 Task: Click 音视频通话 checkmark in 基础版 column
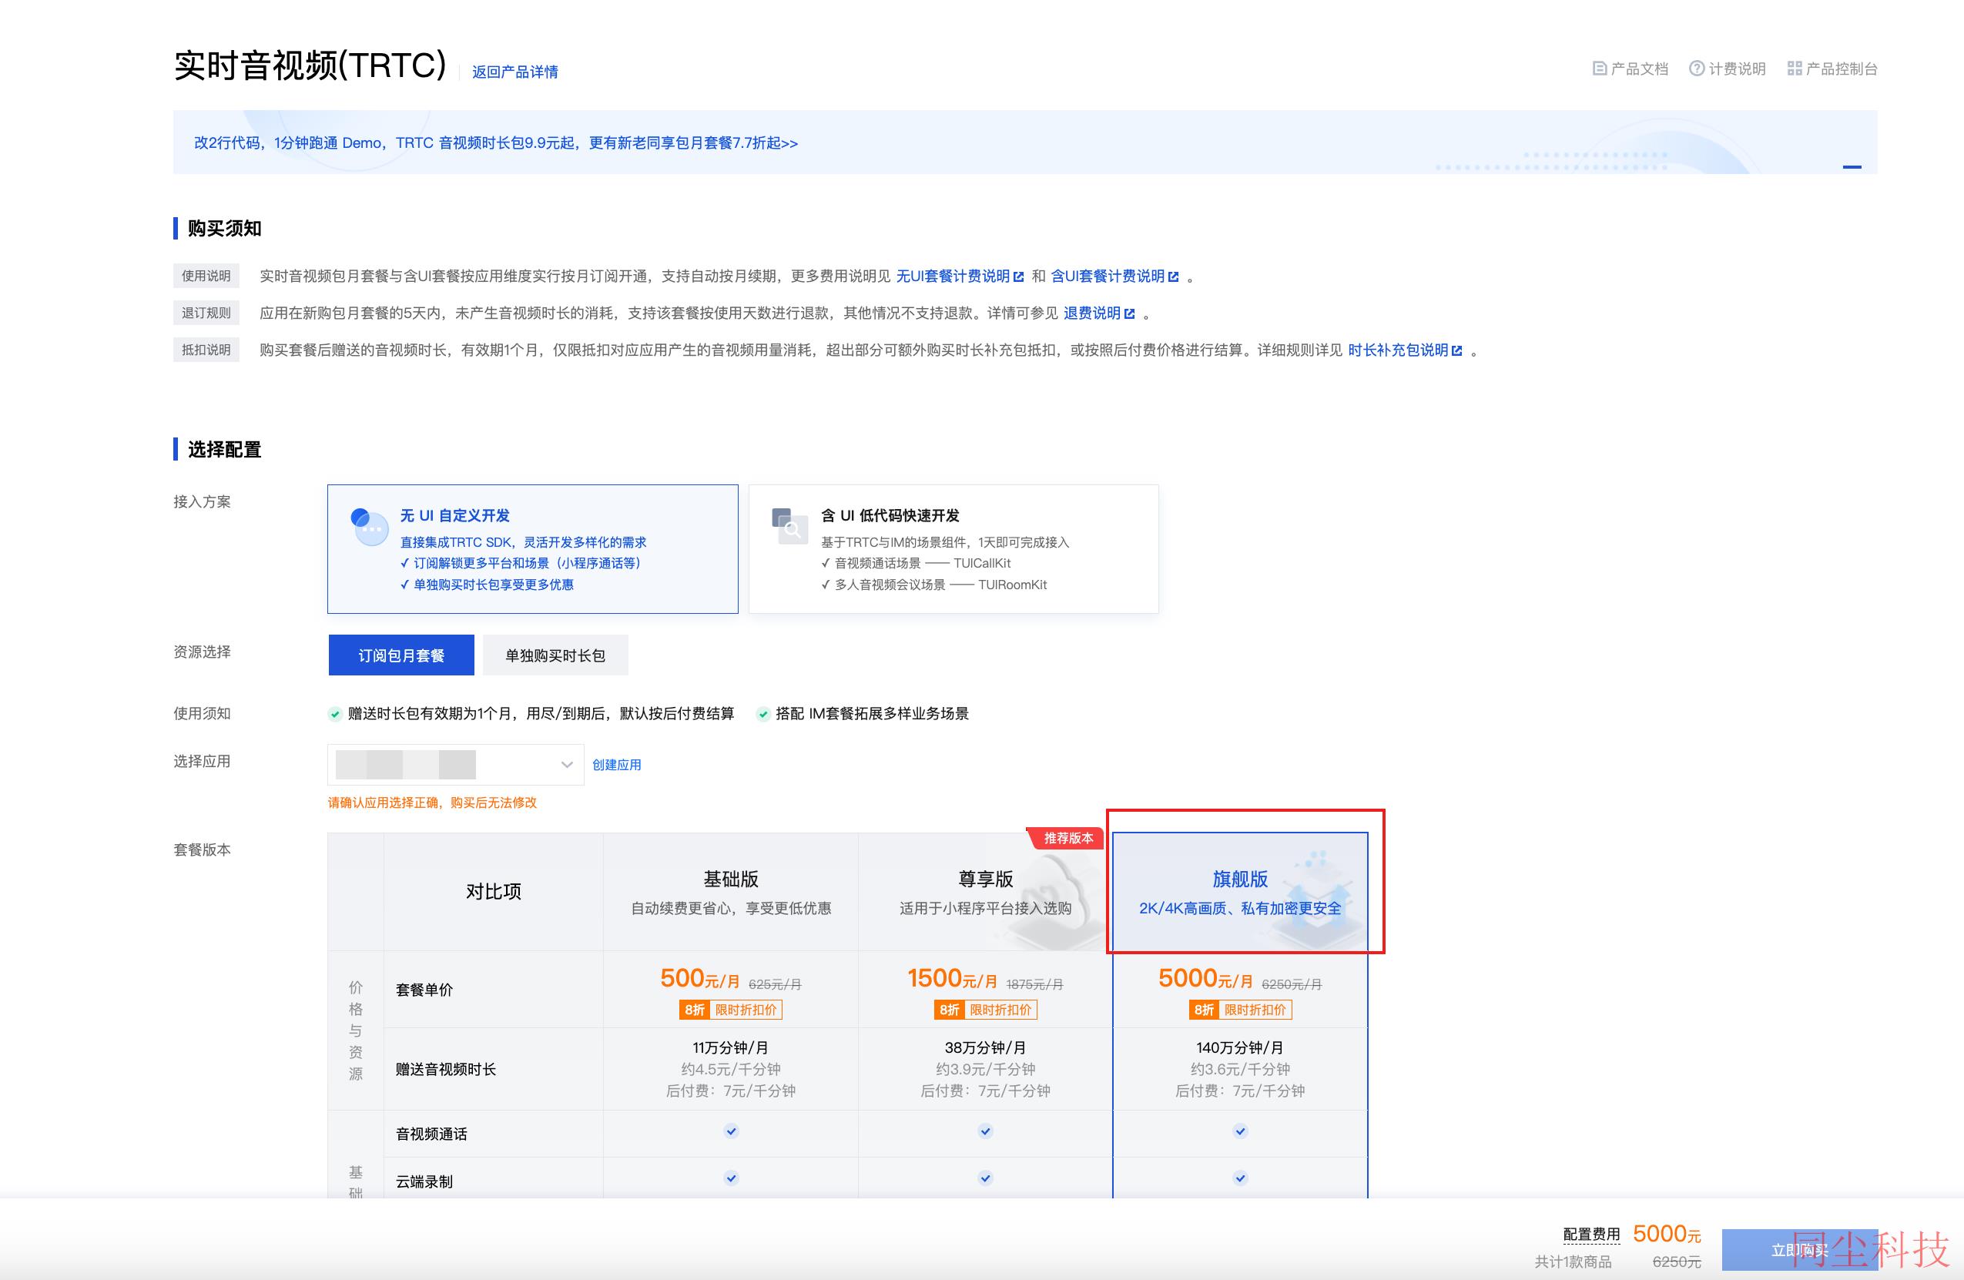731,1131
